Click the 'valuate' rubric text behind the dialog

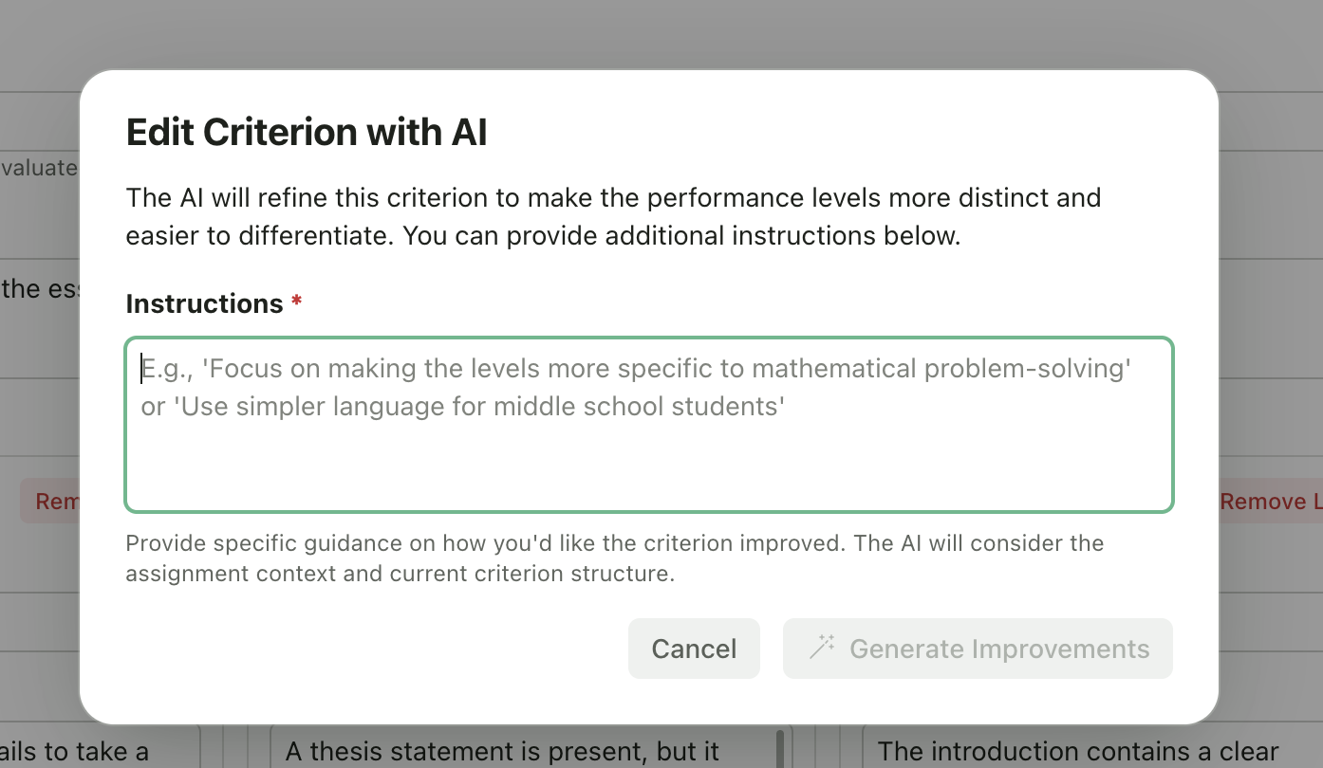coord(39,167)
